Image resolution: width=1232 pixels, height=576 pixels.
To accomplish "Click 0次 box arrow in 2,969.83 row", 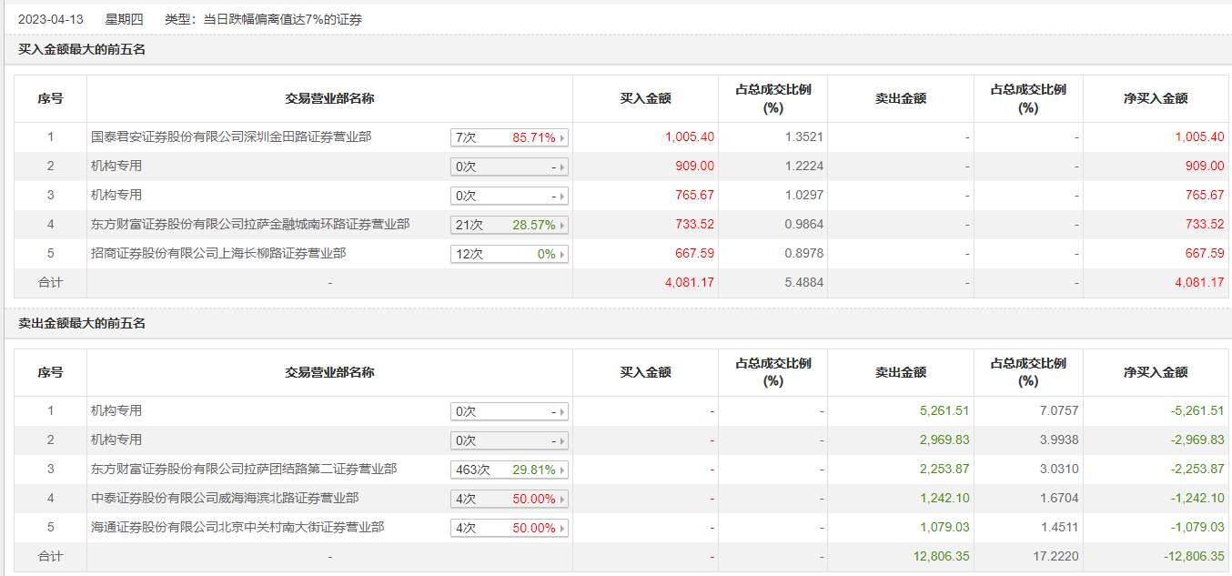I will point(562,441).
